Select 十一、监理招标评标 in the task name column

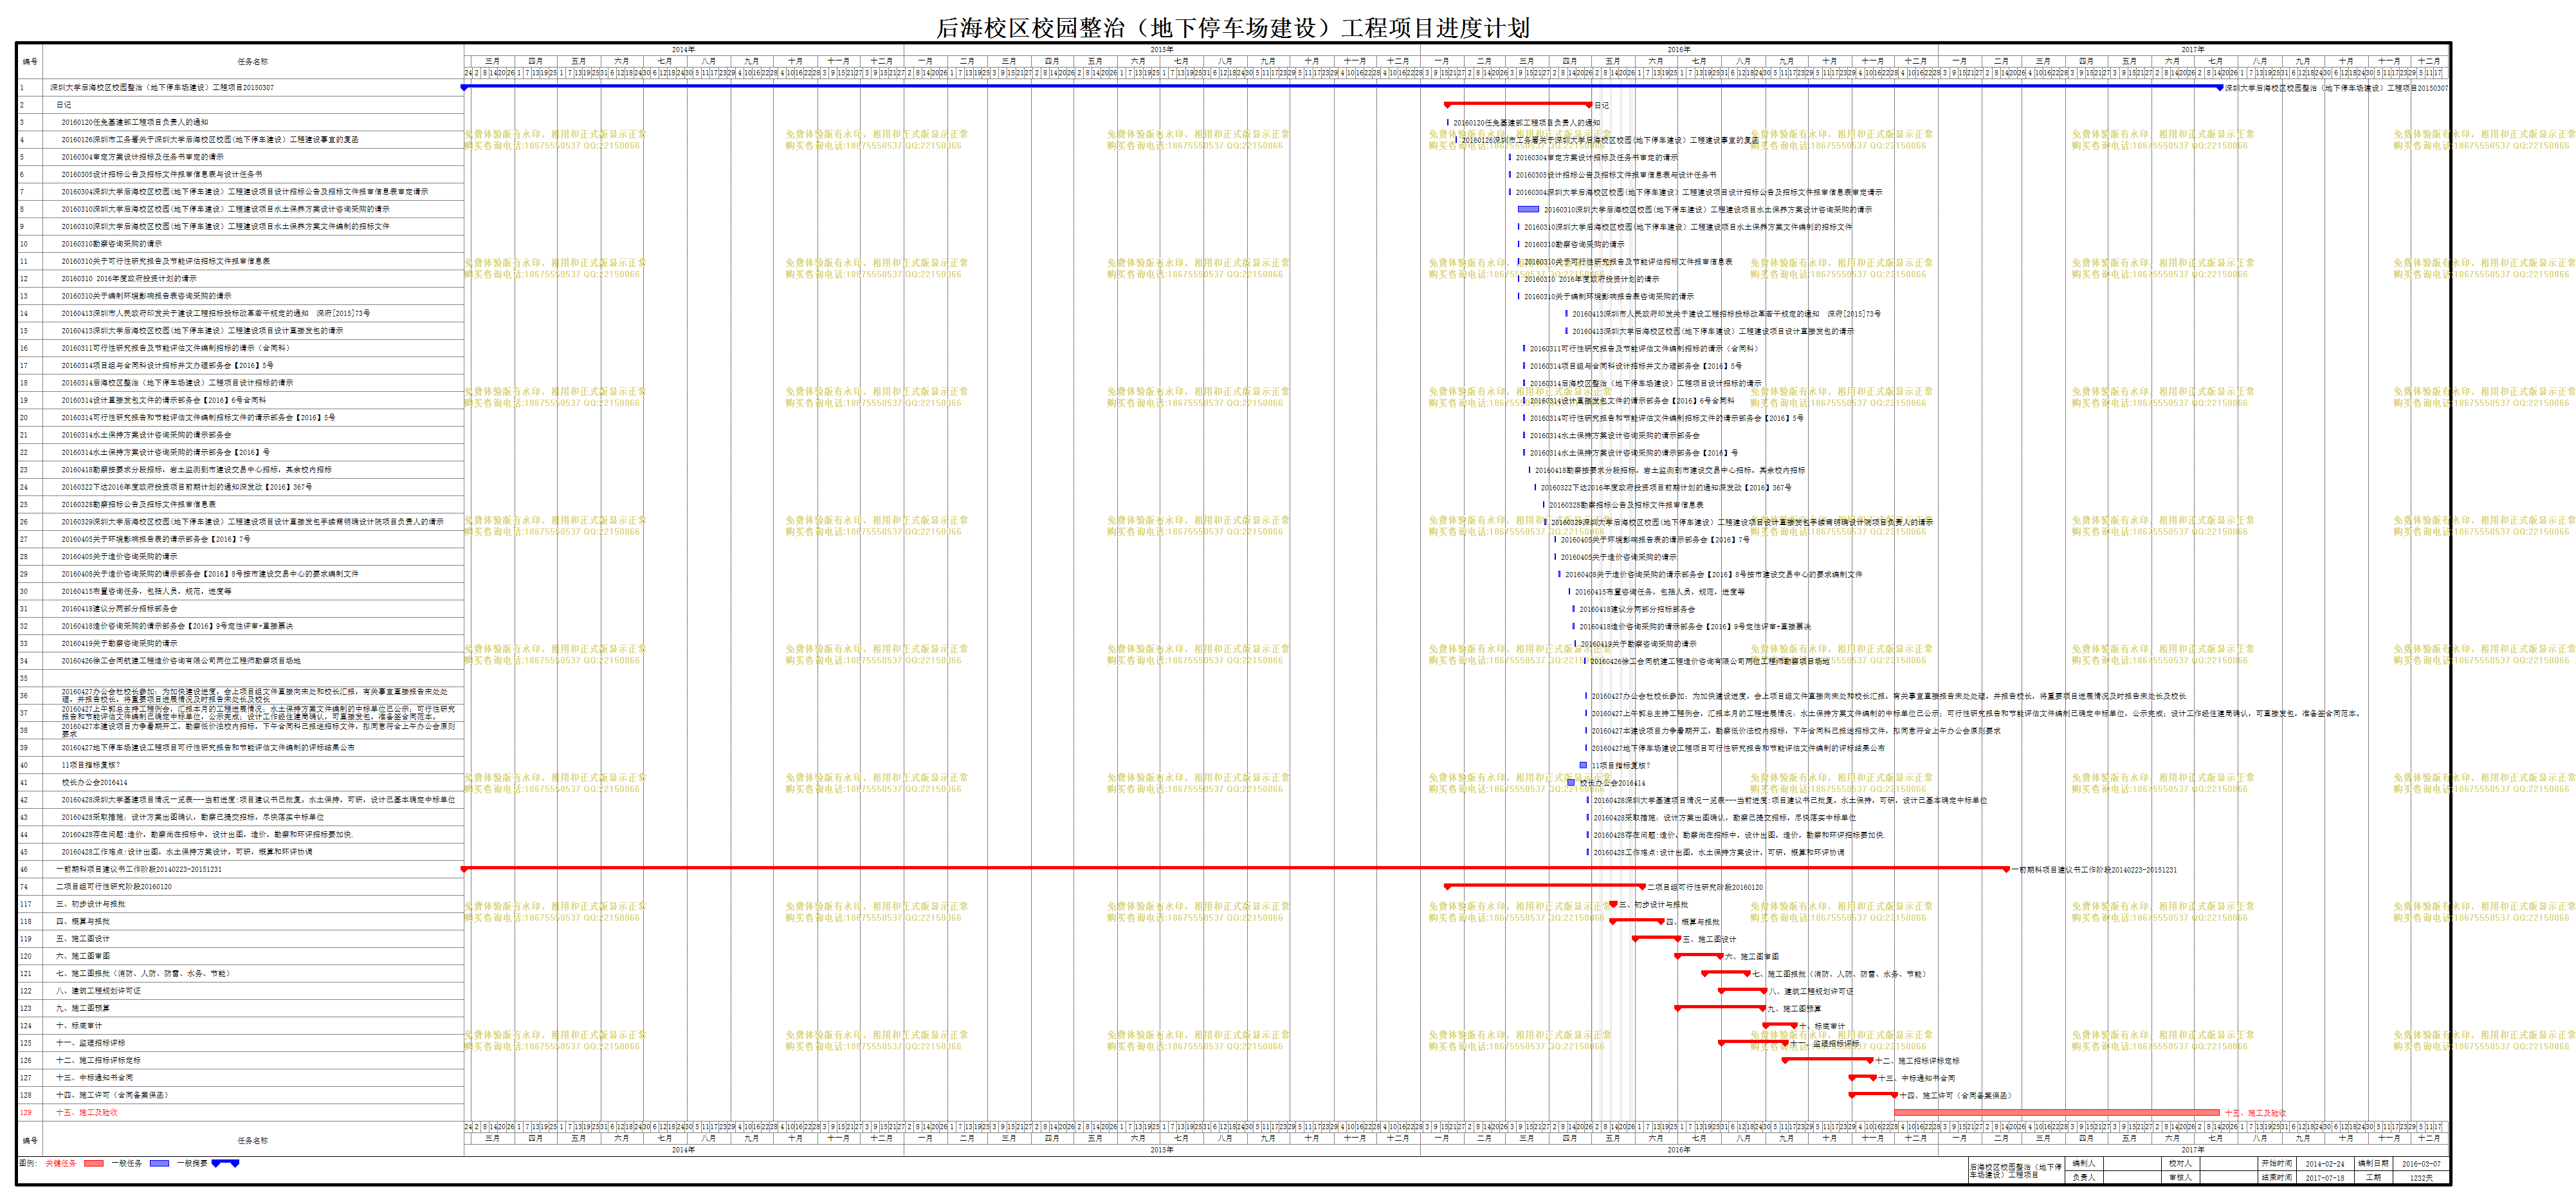[x=90, y=1043]
